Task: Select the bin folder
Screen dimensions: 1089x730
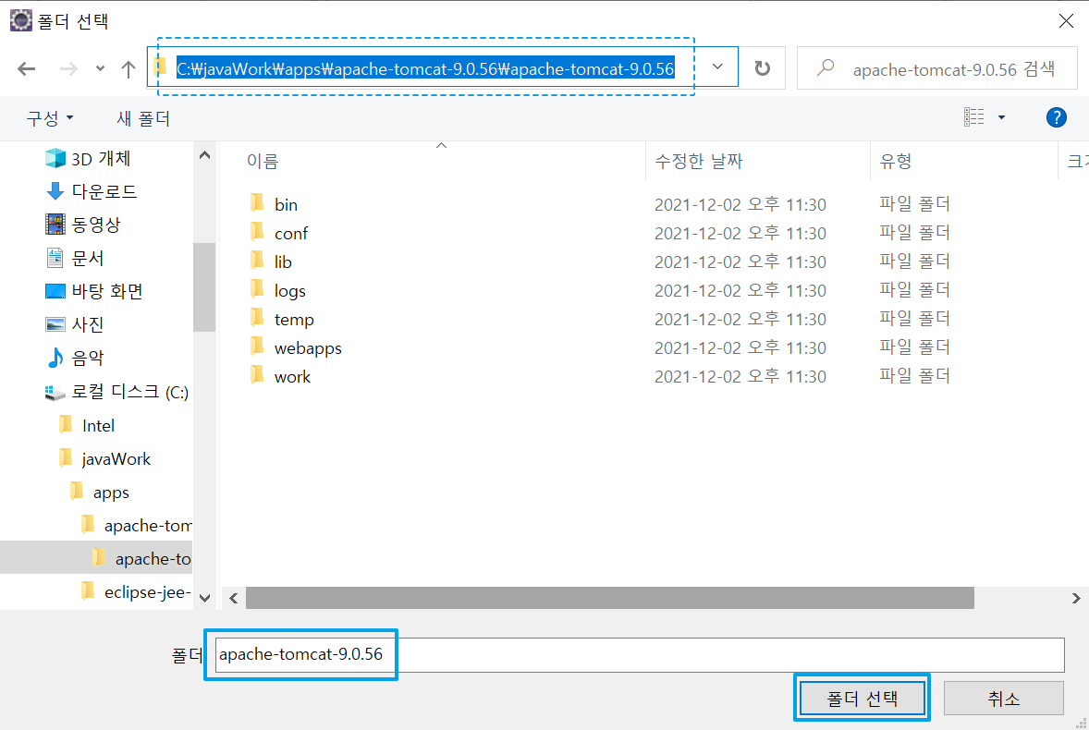Action: click(286, 205)
